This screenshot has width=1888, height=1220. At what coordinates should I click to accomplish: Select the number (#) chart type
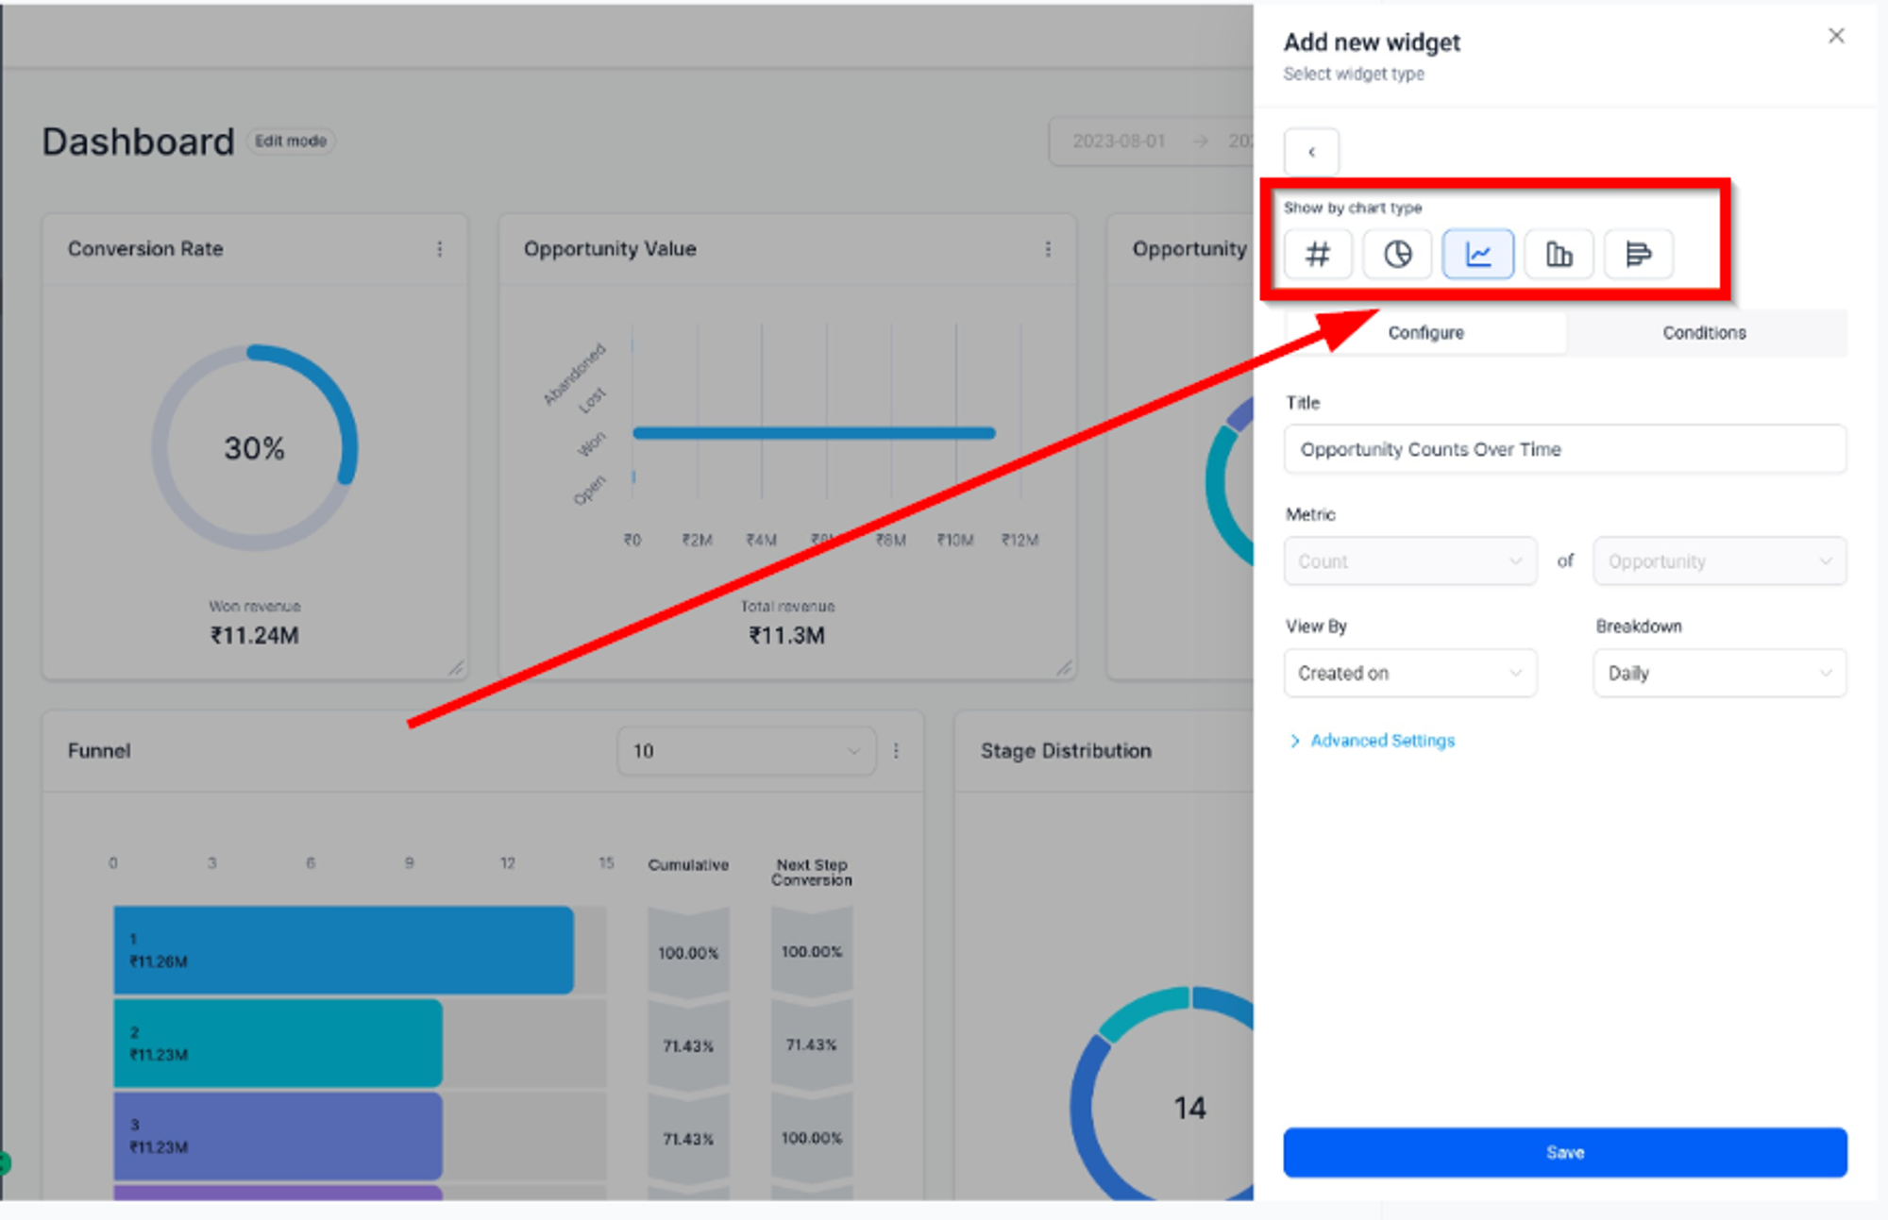pyautogui.click(x=1318, y=254)
